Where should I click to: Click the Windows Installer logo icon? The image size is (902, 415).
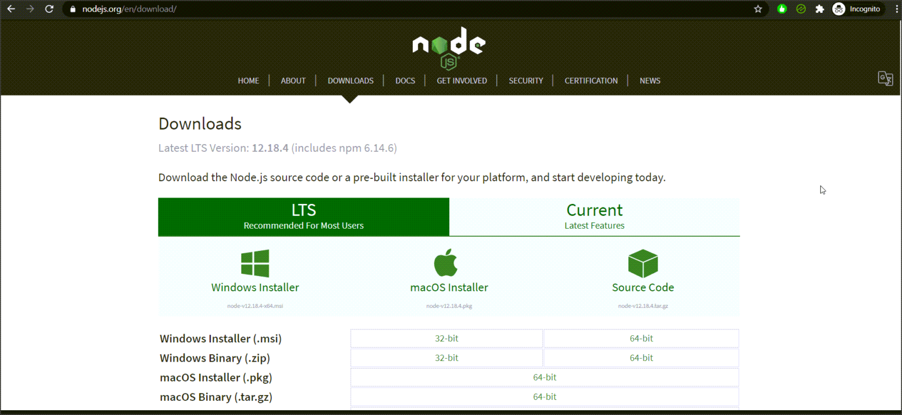coord(255,263)
